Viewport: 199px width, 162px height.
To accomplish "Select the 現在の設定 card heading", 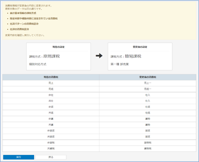I will click(x=59, y=47).
